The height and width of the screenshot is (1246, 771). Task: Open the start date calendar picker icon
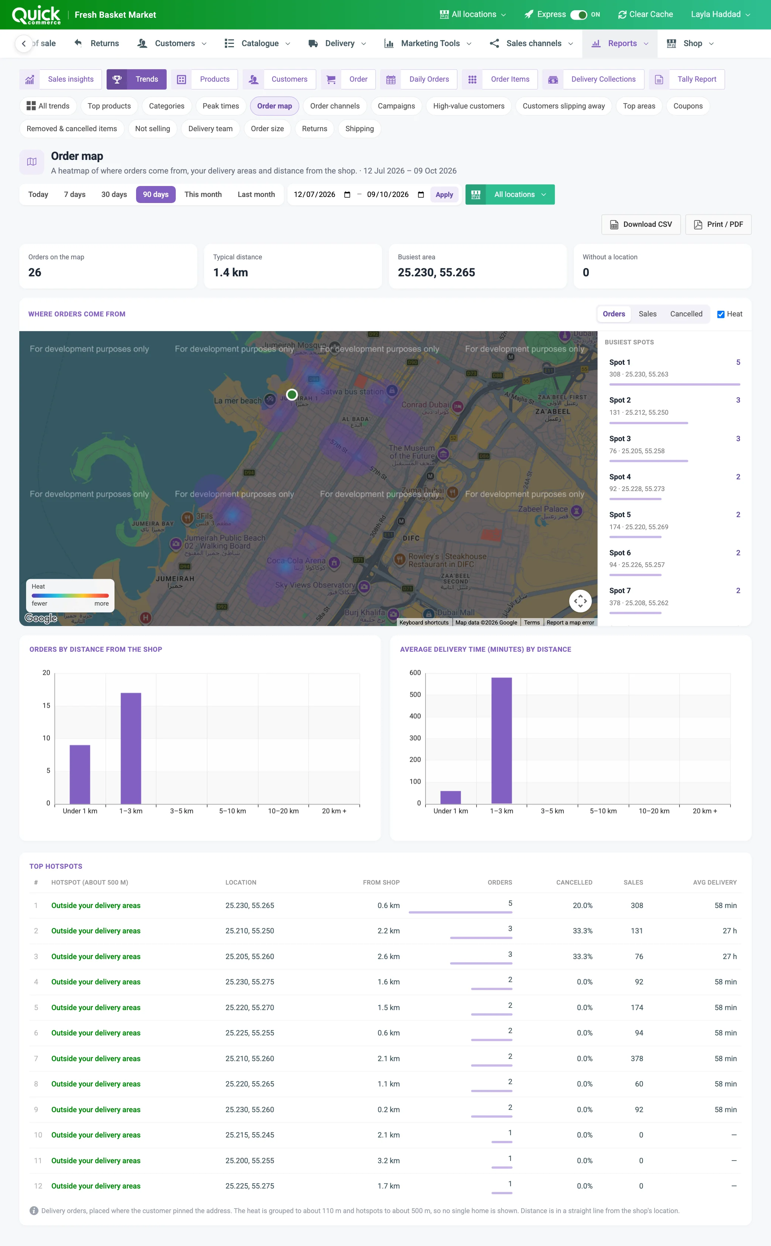(347, 195)
